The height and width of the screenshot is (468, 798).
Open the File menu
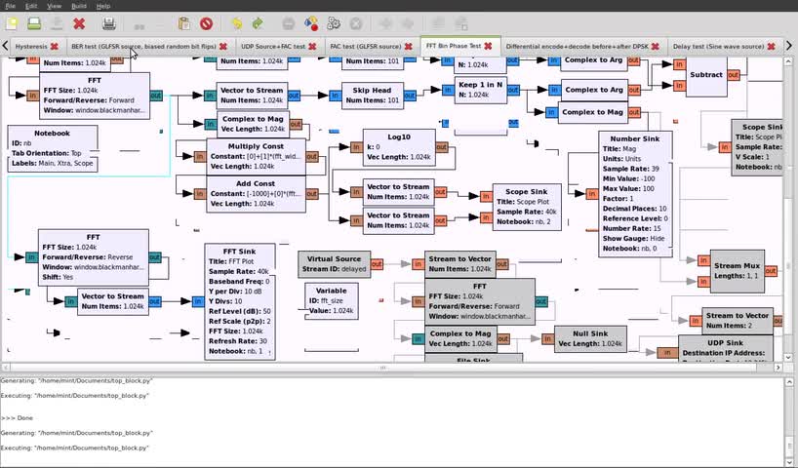[10, 6]
